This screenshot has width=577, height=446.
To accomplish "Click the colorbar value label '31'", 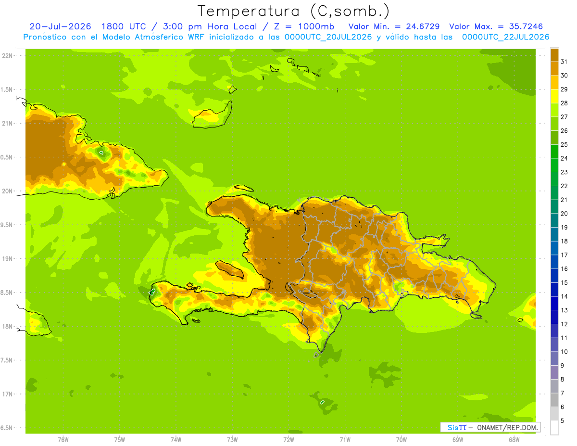I will [564, 62].
